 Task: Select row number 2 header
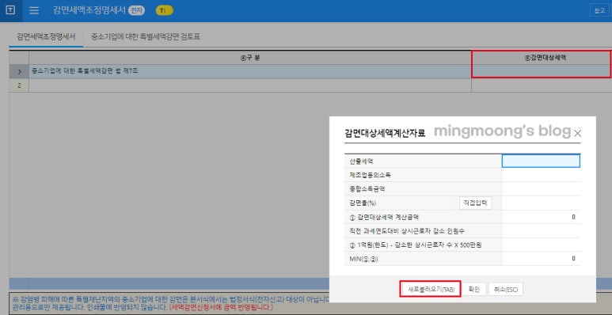19,85
